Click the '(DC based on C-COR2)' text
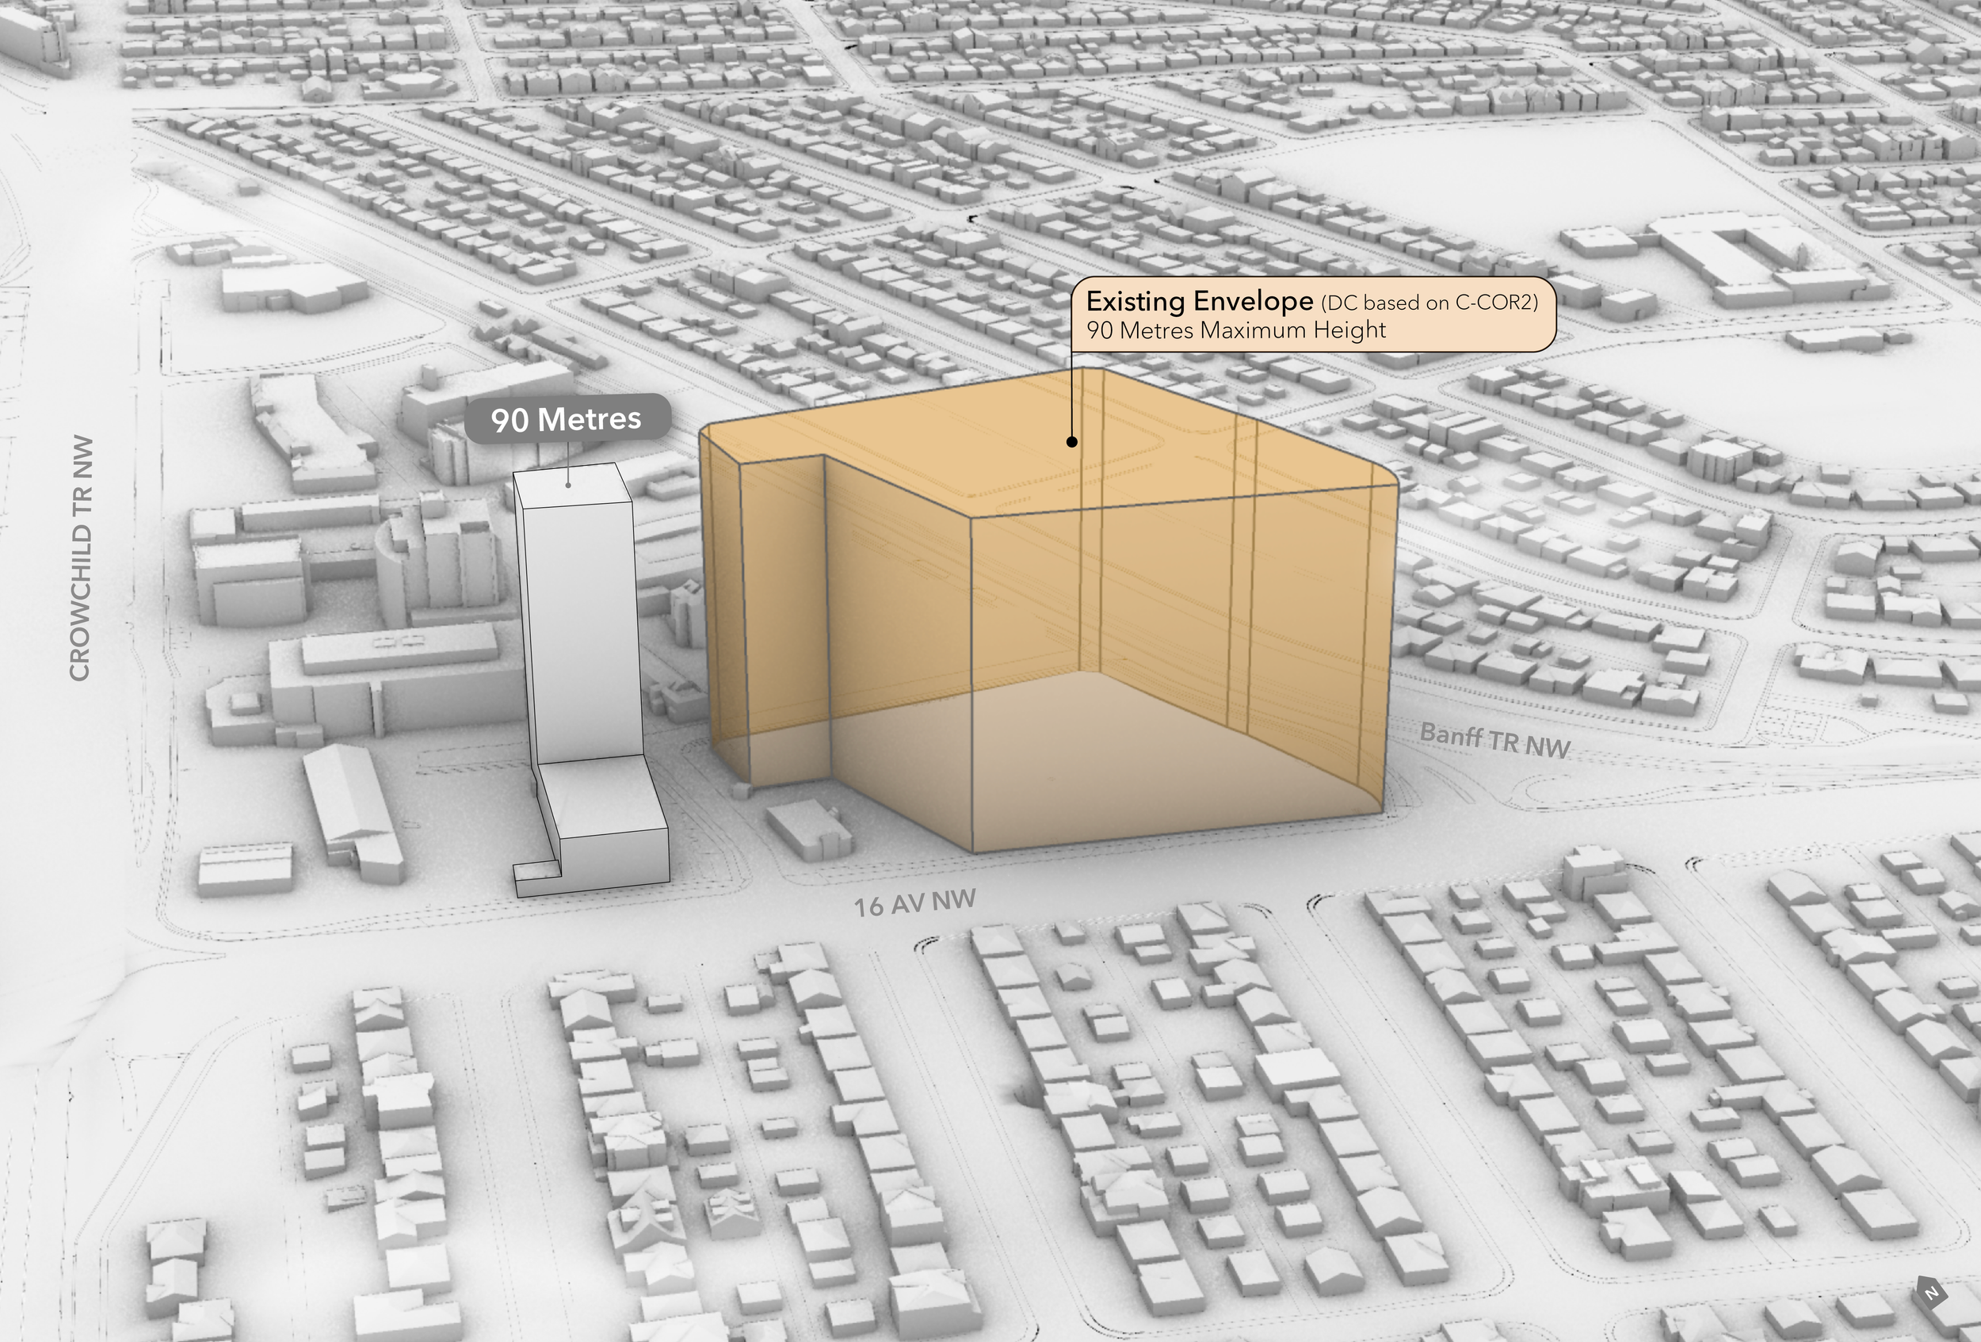1981x1342 pixels. (x=1429, y=303)
